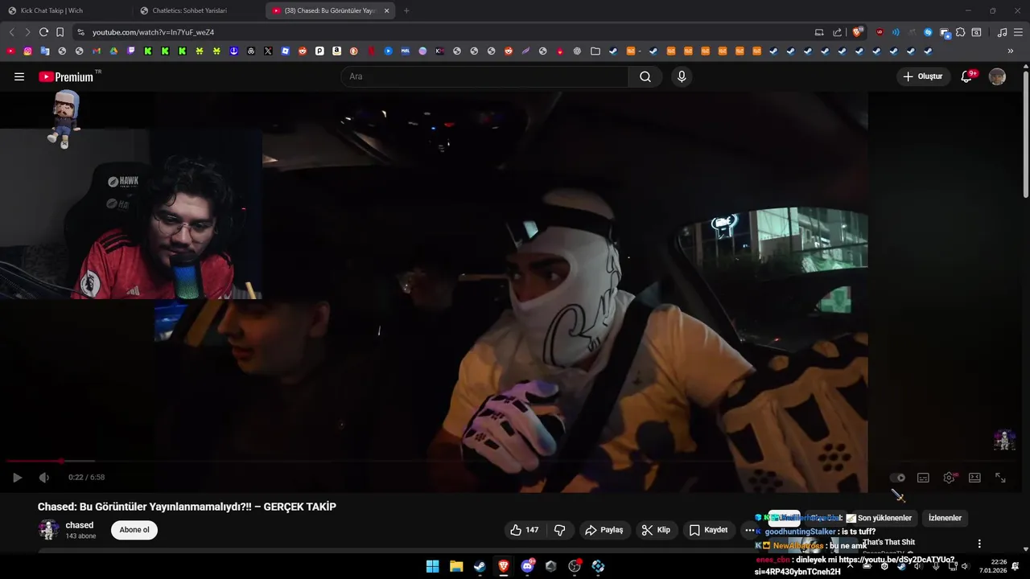Open Discord from the taskbar
Screen dimensions: 1030x579
[x=527, y=566]
